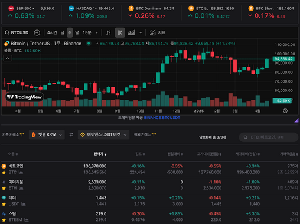Image resolution: width=300 pixels, height=224 pixels.
Task: Add a comparison symbol with plus icon
Action: coord(37,32)
